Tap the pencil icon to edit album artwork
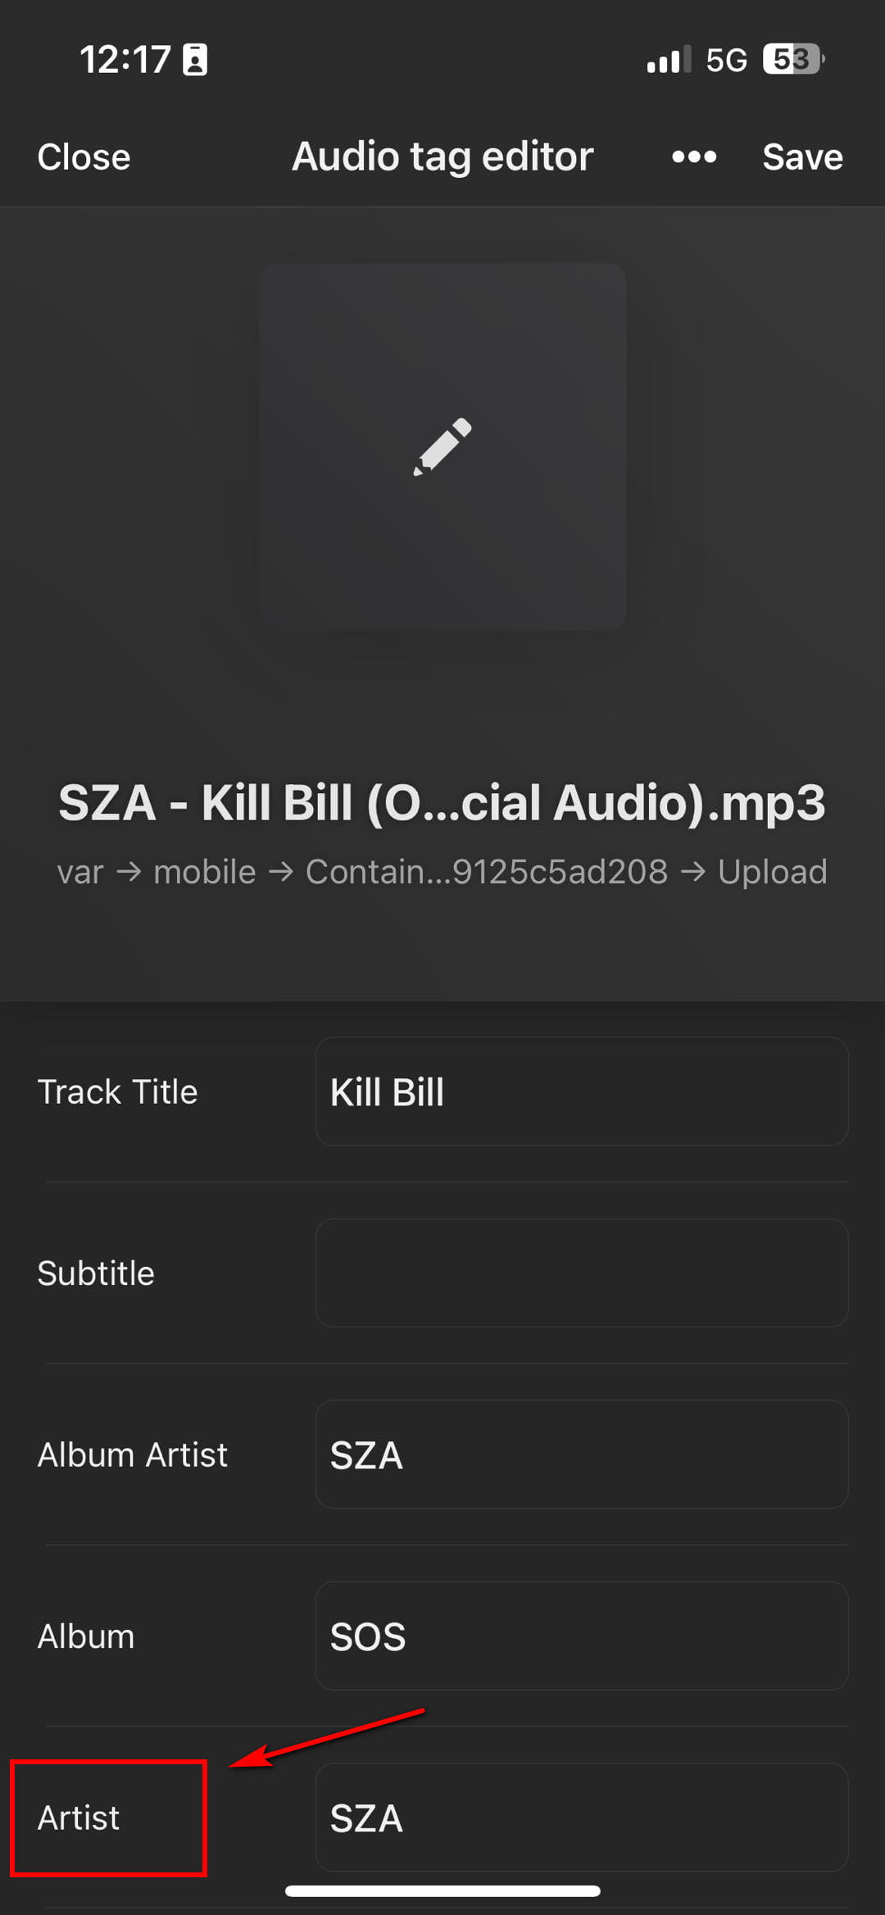Viewport: 885px width, 1915px height. coord(441,447)
